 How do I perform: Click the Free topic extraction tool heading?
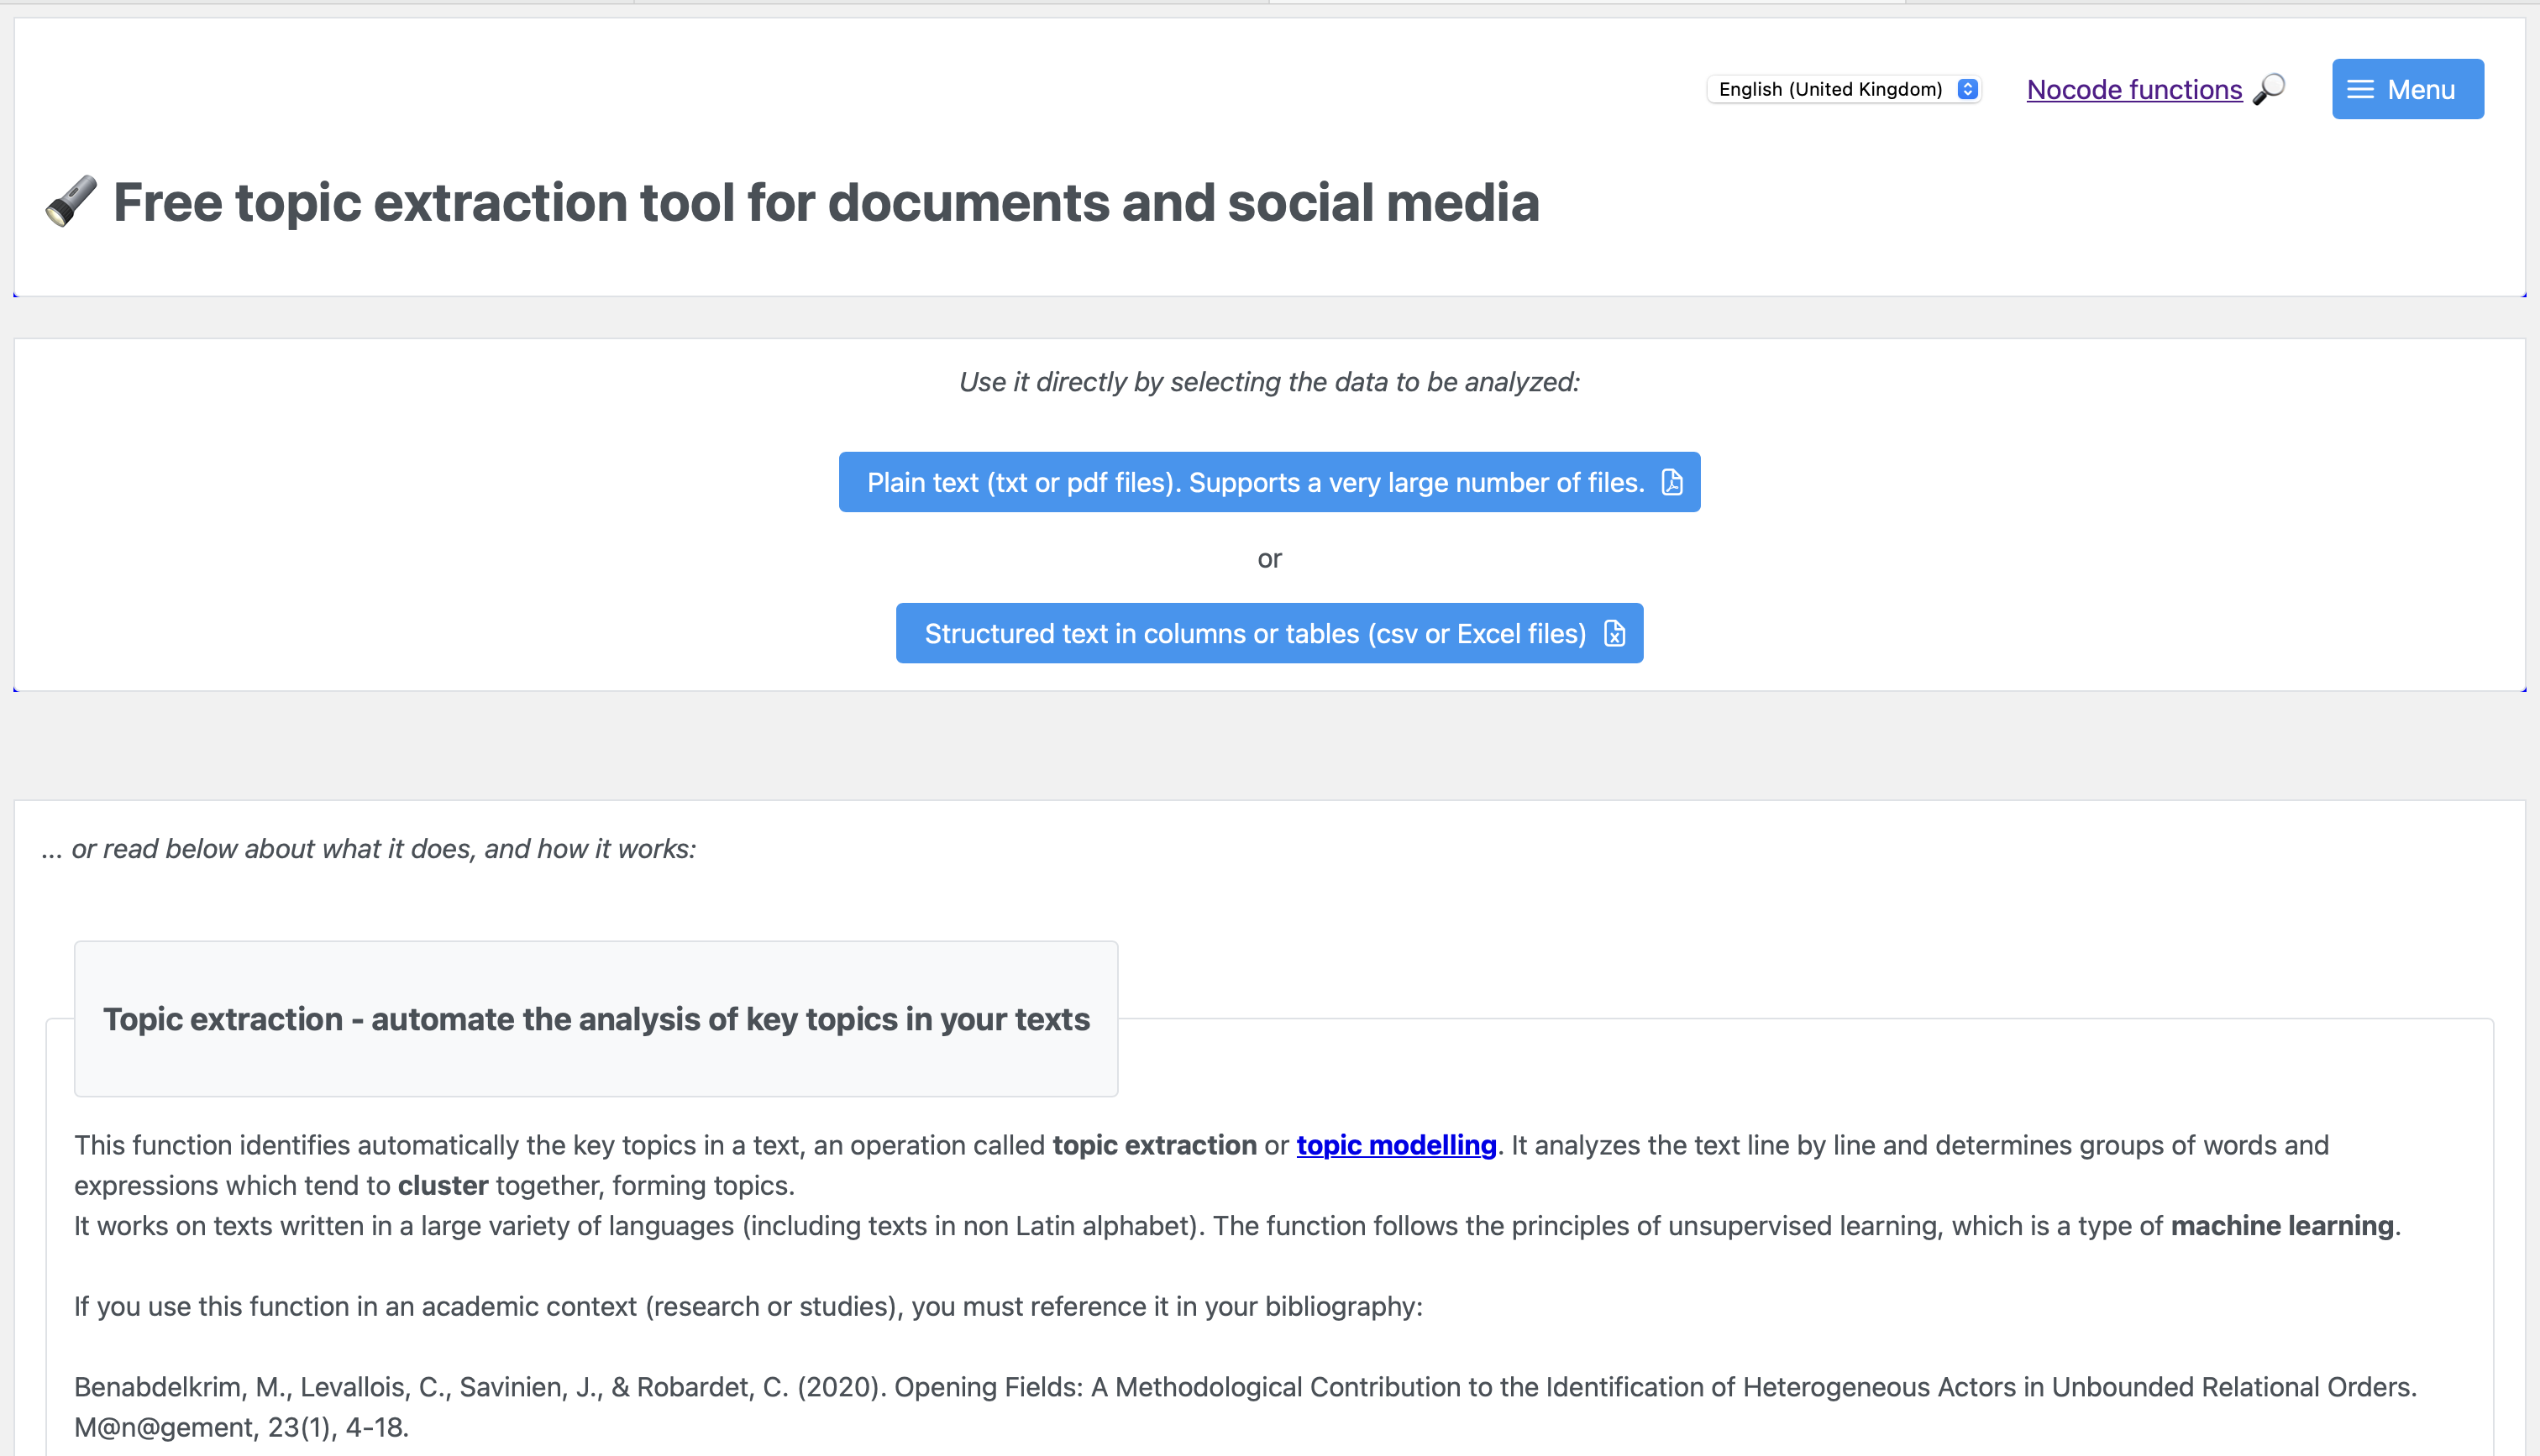tap(825, 202)
